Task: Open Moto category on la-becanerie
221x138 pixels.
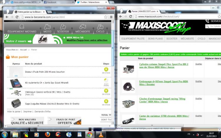Action: tap(47, 28)
